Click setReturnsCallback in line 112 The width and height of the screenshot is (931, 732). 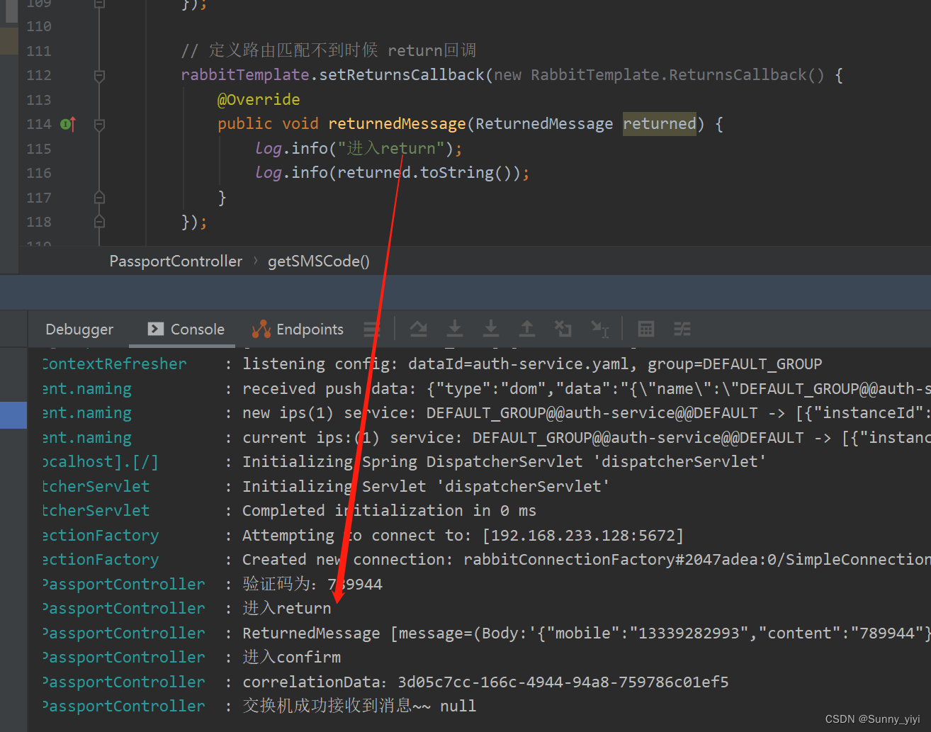(x=402, y=75)
